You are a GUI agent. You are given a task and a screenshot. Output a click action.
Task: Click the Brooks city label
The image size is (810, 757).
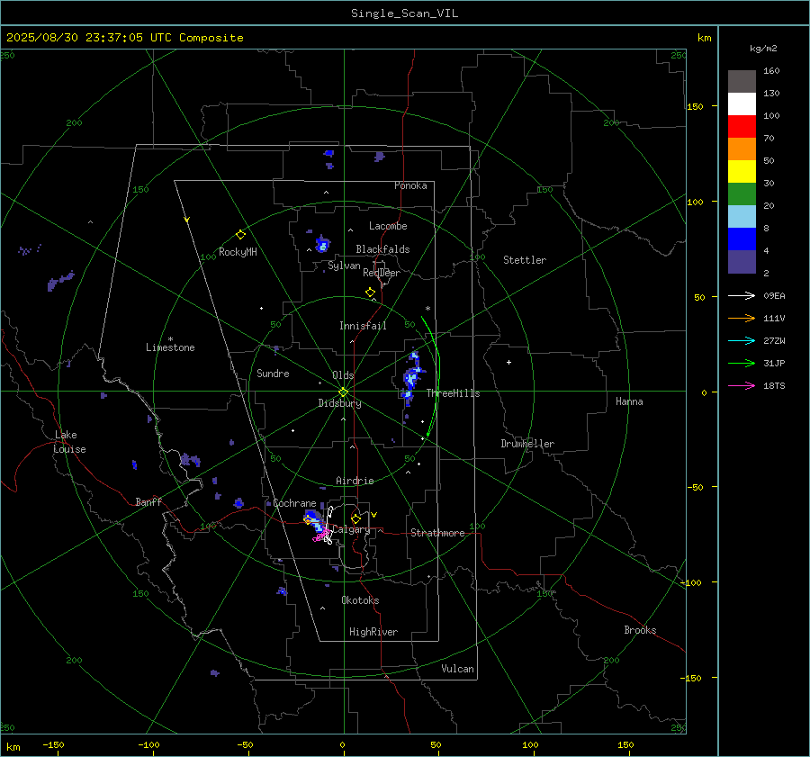click(640, 630)
